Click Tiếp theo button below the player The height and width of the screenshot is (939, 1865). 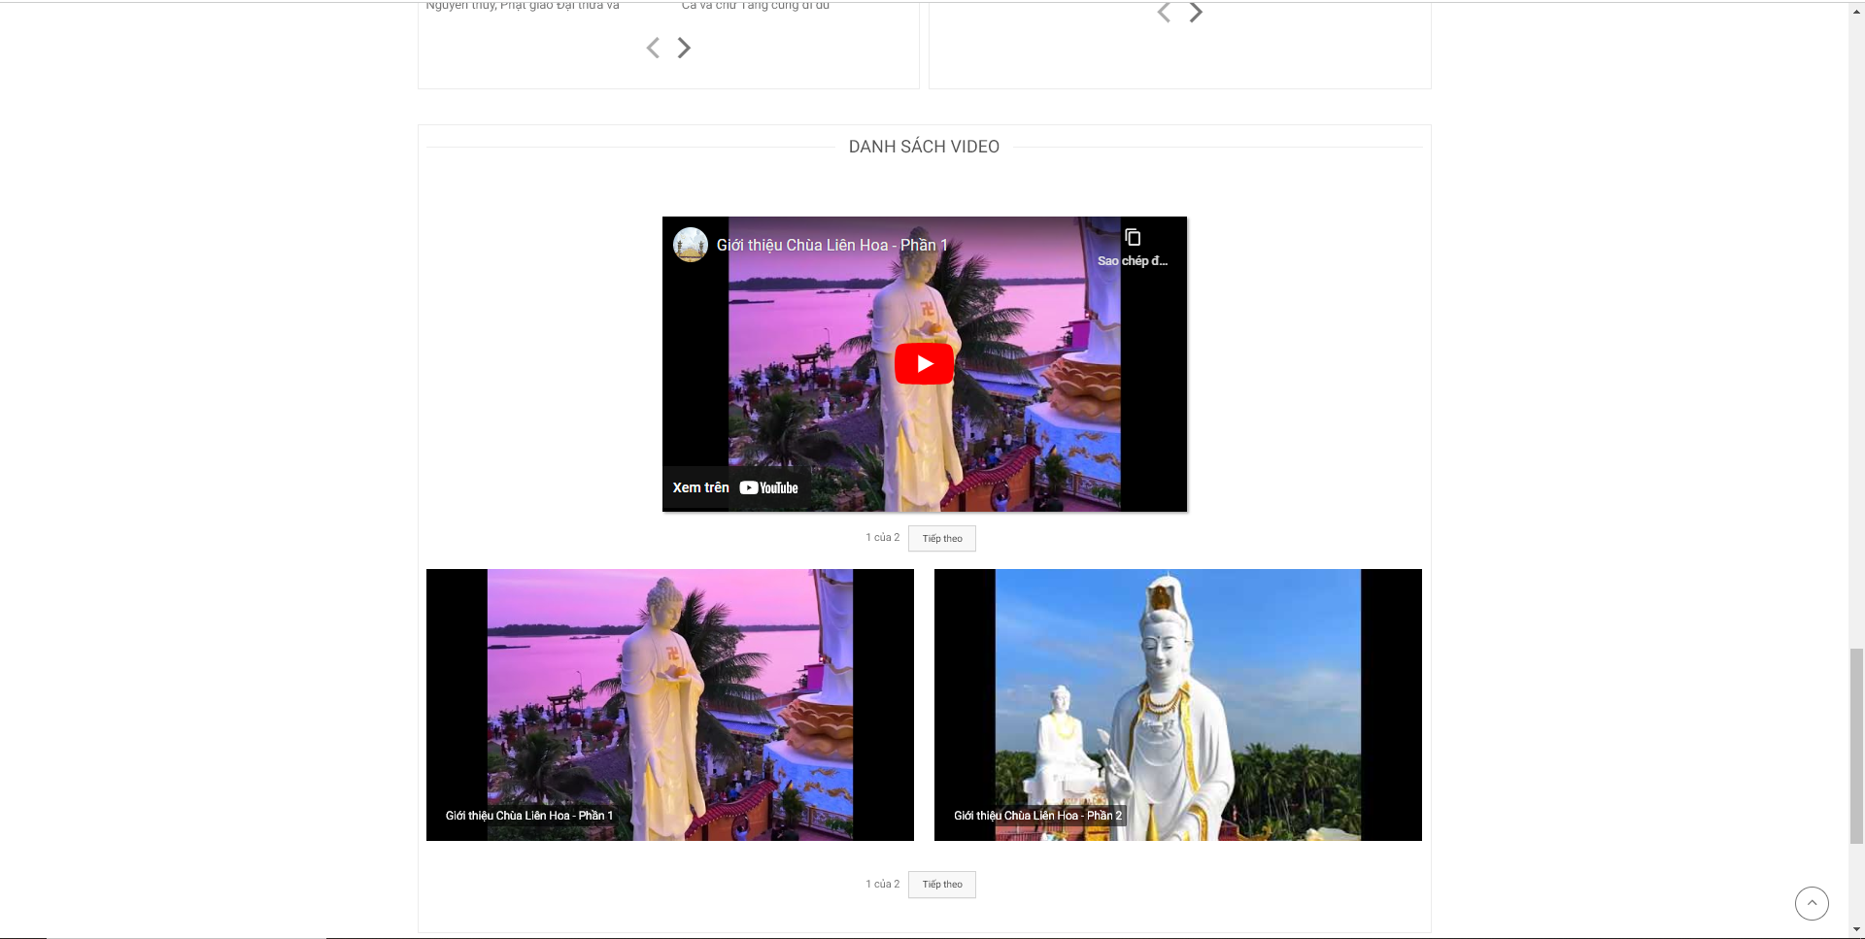942,539
